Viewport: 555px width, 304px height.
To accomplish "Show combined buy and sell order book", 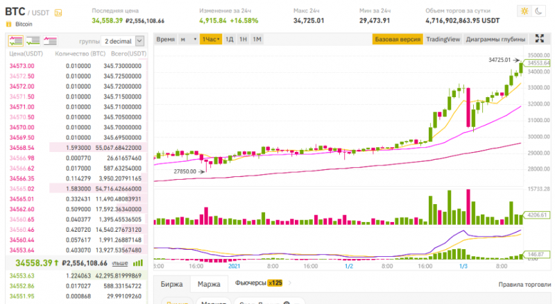I will click(15, 41).
